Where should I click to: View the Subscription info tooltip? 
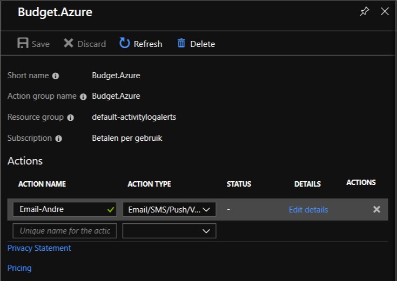pyautogui.click(x=58, y=139)
